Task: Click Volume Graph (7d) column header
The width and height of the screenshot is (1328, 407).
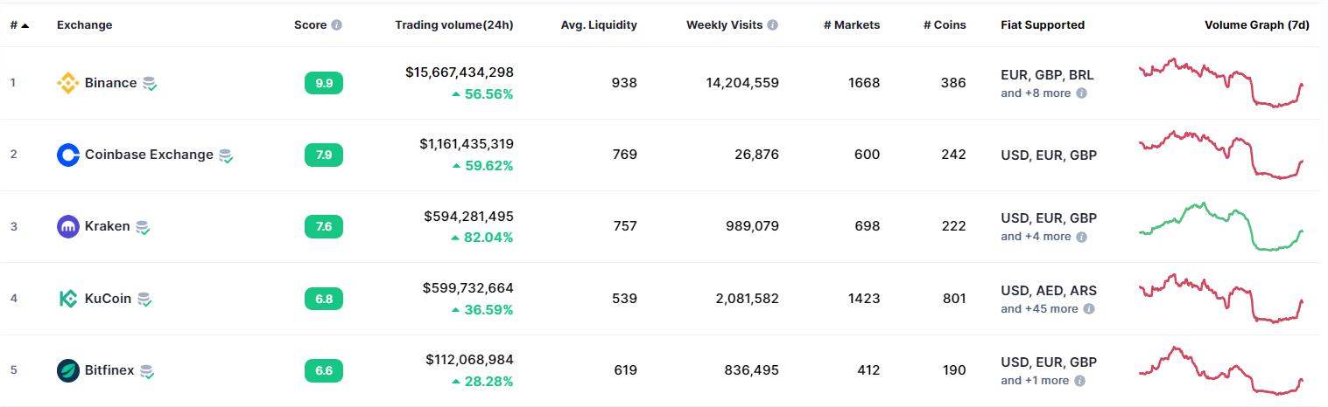Action: (x=1257, y=25)
